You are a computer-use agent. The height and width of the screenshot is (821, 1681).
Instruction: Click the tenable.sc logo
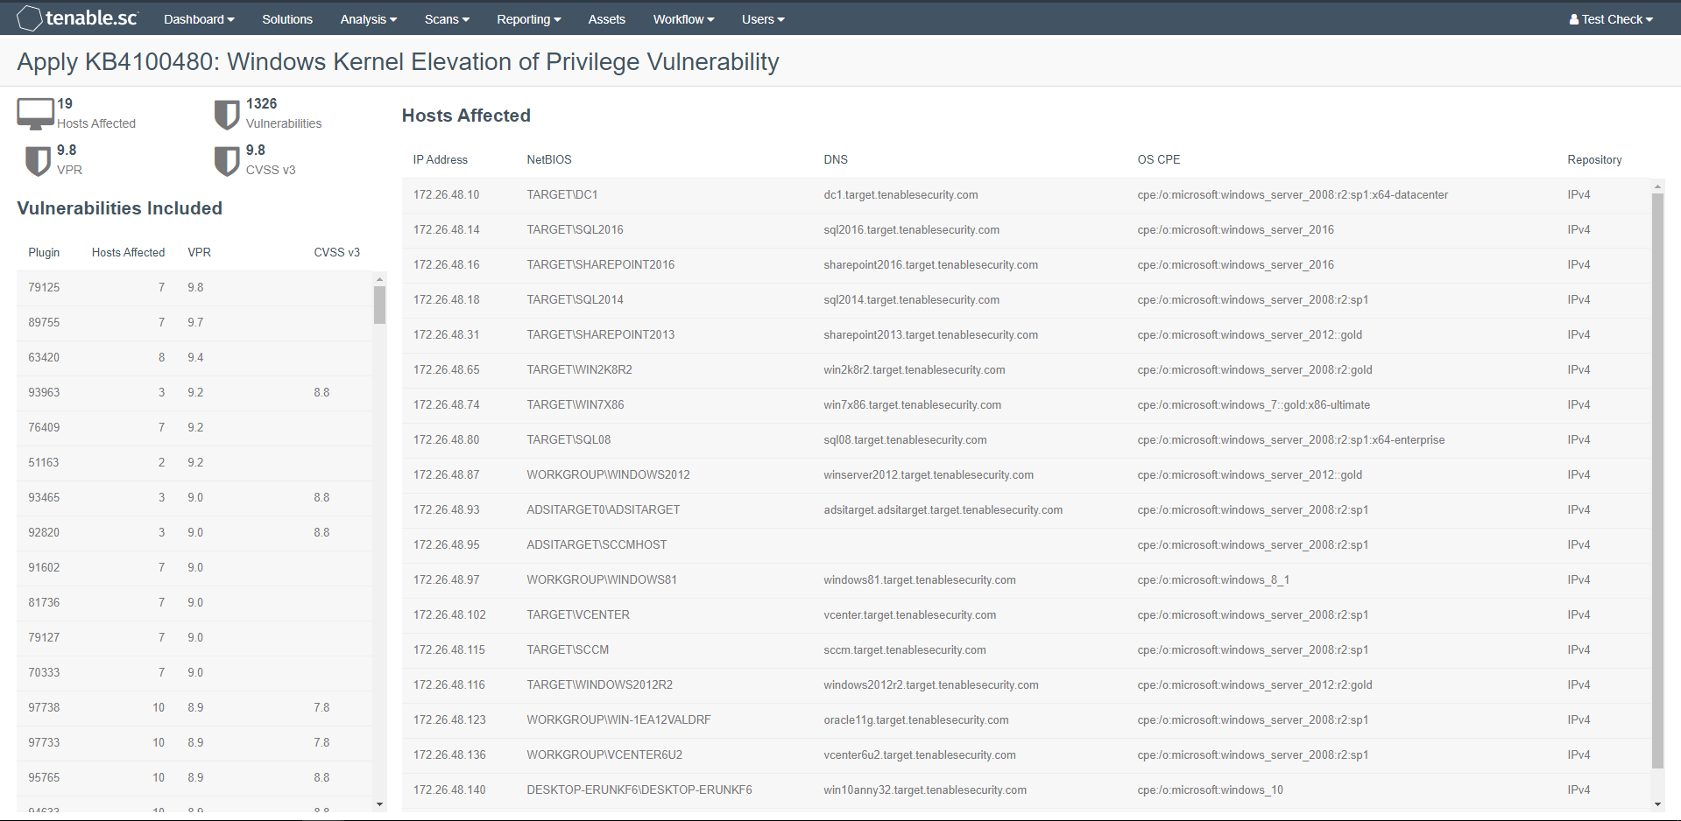click(76, 18)
